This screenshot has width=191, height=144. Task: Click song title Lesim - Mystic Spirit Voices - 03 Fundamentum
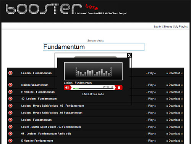pyautogui.click(x=51, y=127)
